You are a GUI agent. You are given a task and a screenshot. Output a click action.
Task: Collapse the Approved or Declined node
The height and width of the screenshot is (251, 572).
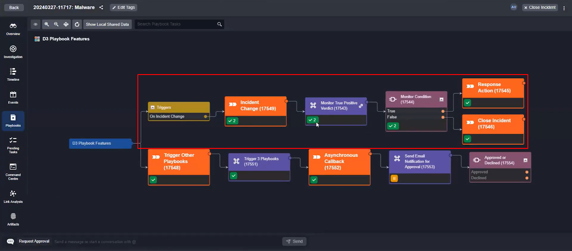click(526, 160)
